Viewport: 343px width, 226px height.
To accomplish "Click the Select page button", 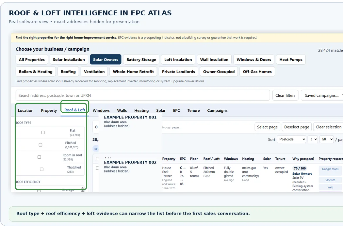I will coord(267,127).
